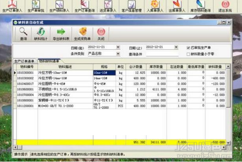Click the 5.555 quantity cell
Screen dimensions: 242x162
[x=141, y=100]
